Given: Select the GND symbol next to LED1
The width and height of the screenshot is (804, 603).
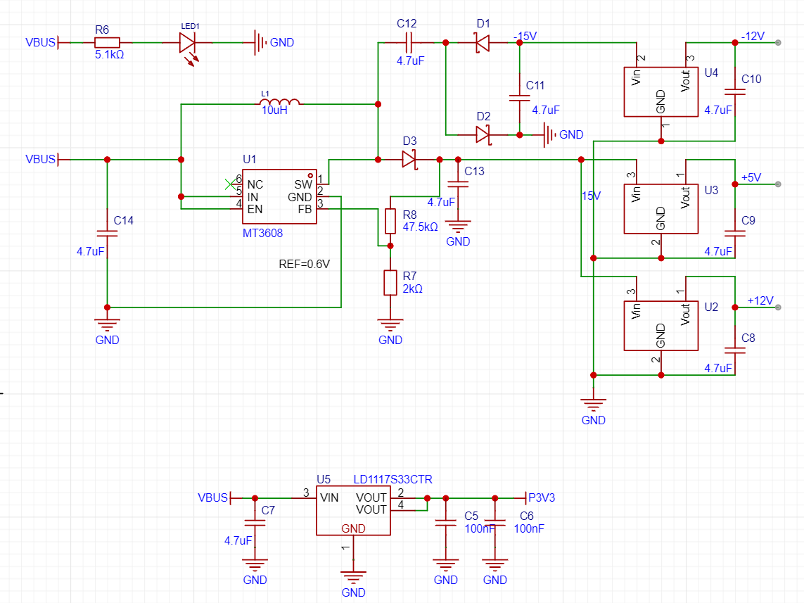Looking at the screenshot, I should tap(259, 42).
